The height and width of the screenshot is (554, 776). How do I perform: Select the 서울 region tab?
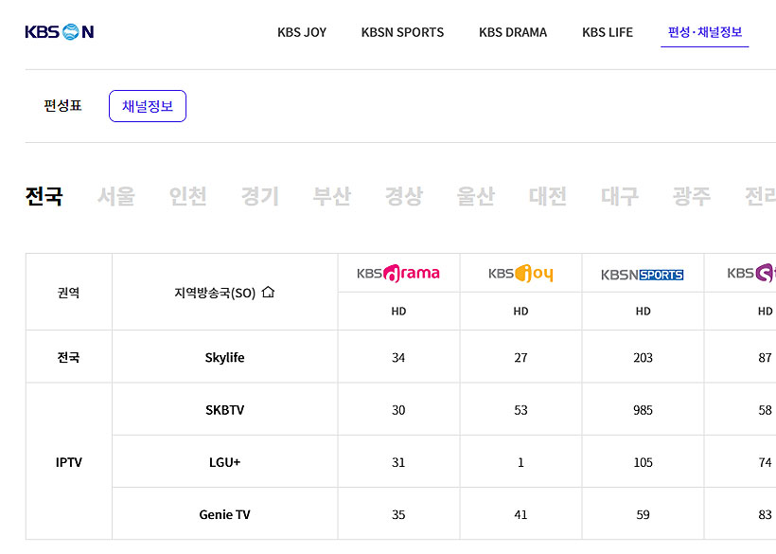point(115,196)
